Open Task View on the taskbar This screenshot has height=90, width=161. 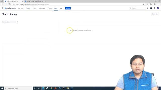39,88
